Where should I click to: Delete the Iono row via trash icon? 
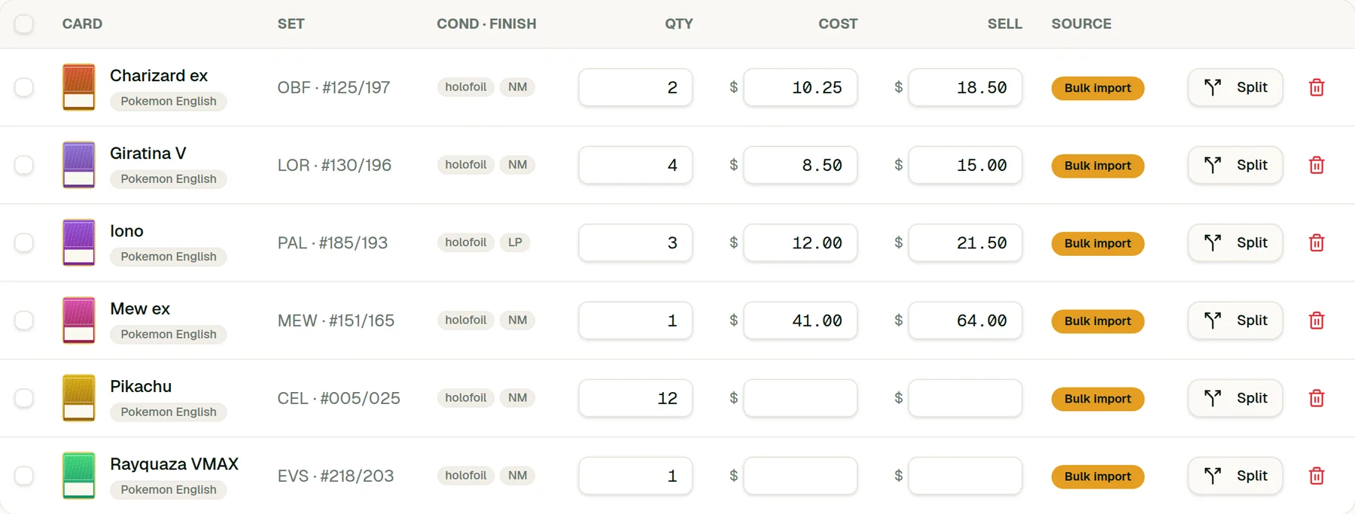tap(1317, 242)
